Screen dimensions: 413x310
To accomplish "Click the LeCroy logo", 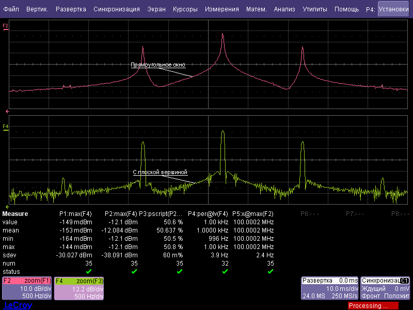I will tap(18, 305).
